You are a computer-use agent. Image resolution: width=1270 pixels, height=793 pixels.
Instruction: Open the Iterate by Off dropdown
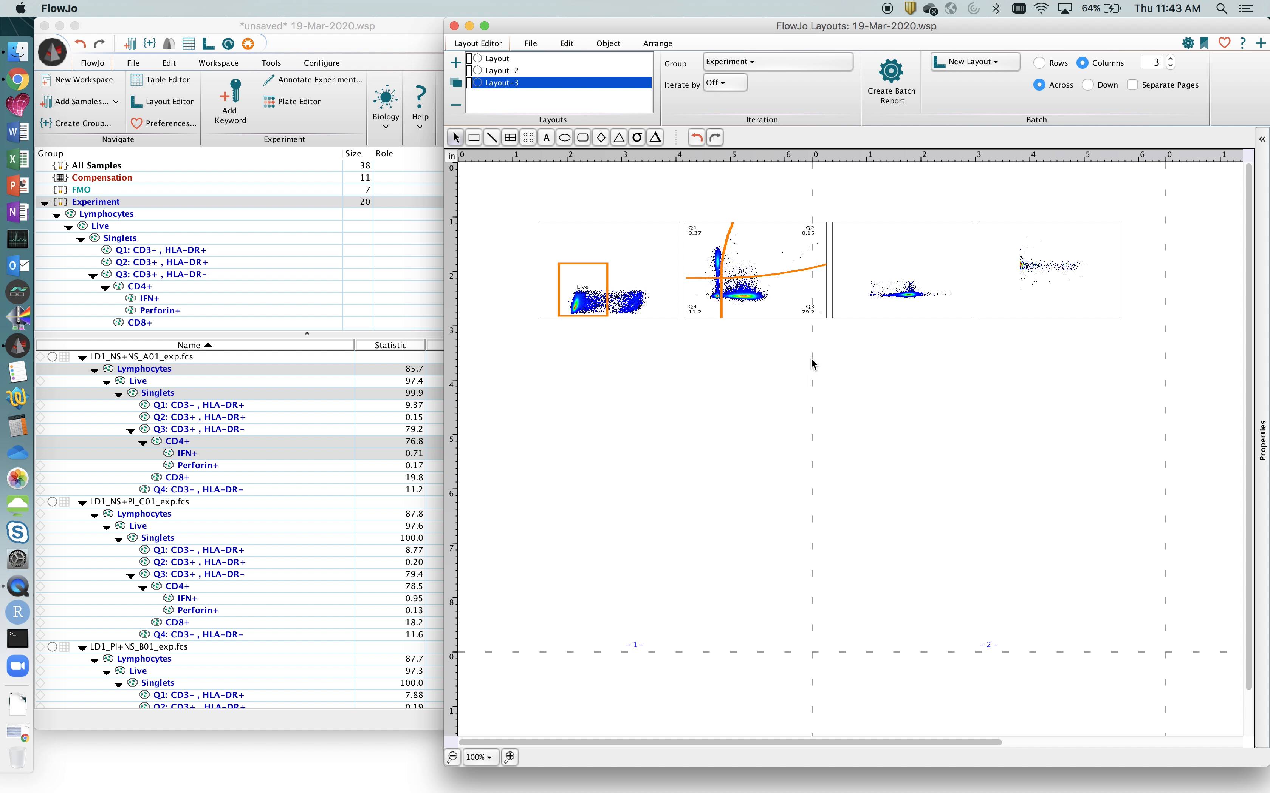[725, 83]
